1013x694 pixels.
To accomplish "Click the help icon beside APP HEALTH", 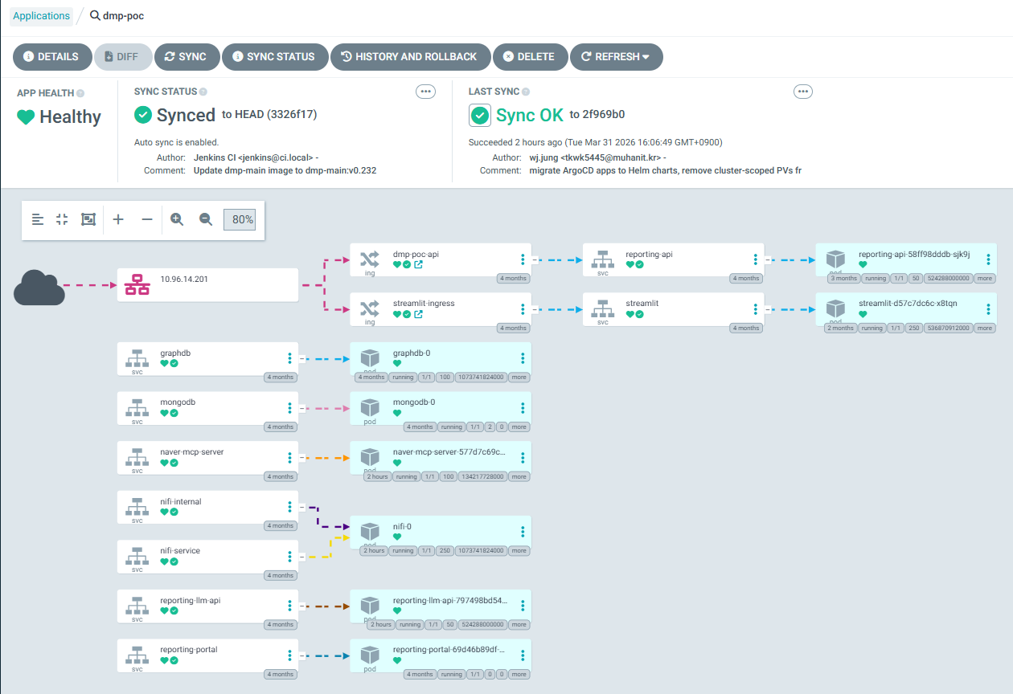I will pos(80,93).
